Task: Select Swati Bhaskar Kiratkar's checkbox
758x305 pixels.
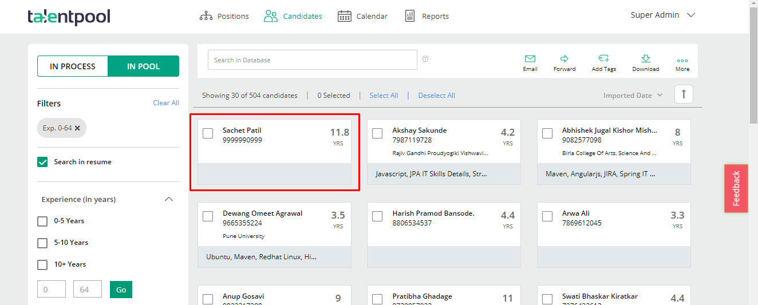Action: pyautogui.click(x=547, y=299)
